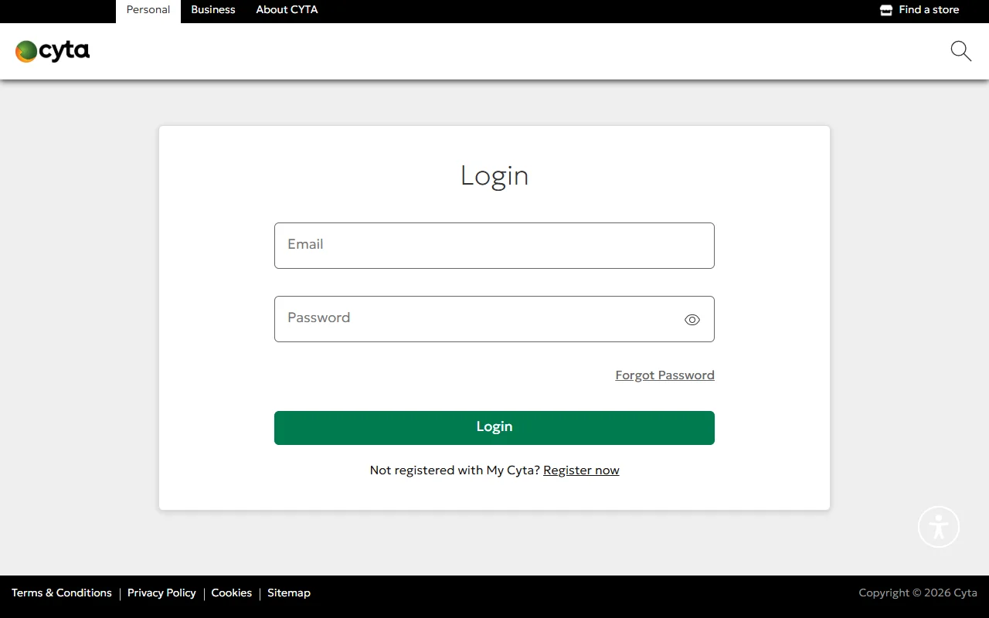Click the Forgot Password link

tap(664, 375)
